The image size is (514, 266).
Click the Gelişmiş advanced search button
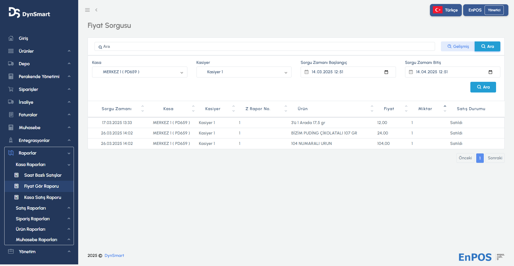coord(458,47)
